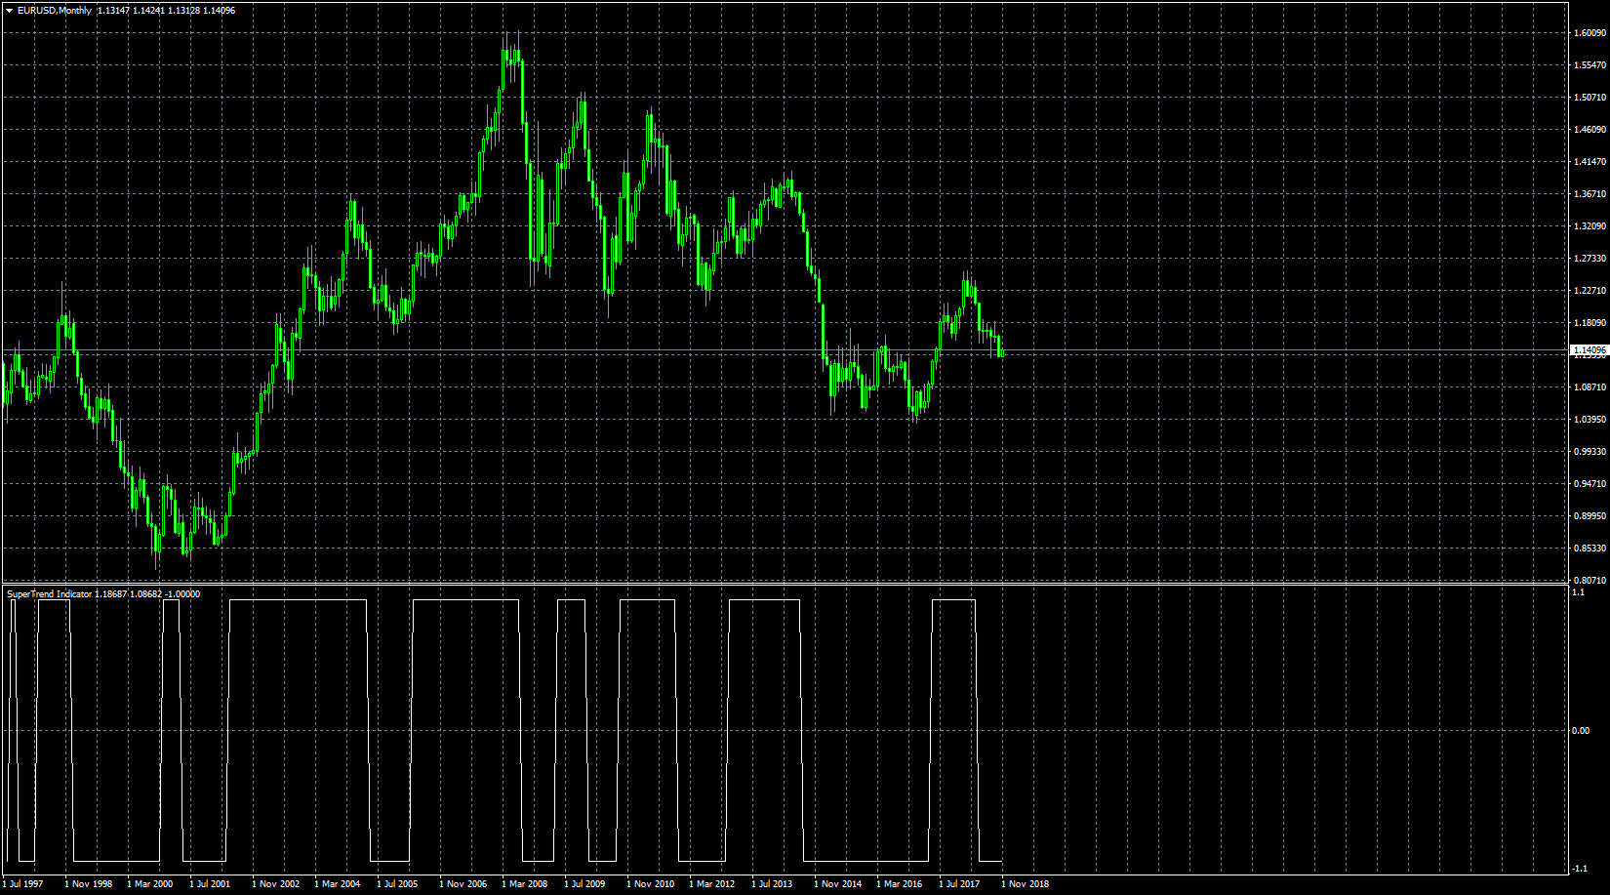Image resolution: width=1610 pixels, height=895 pixels.
Task: Select the 0.94710 price axis label
Action: tap(1590, 484)
